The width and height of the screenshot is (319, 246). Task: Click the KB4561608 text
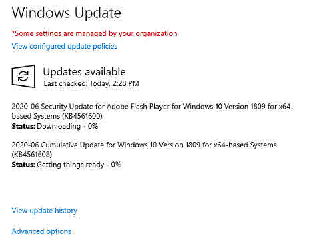[32, 155]
